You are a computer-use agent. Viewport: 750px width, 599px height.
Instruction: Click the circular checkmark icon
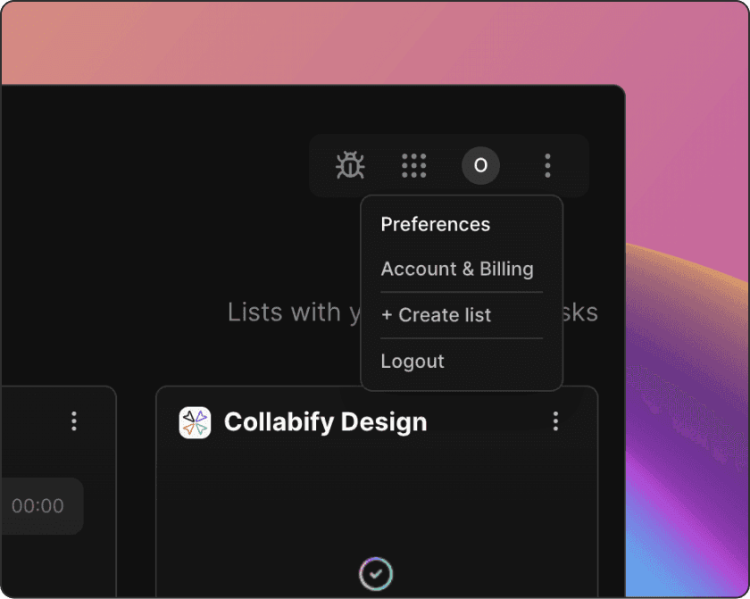click(x=376, y=574)
